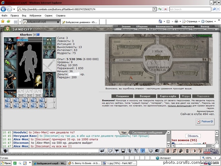Send chat message with the enter-arrow icon
221x166 pixels.
pyautogui.click(x=102, y=151)
